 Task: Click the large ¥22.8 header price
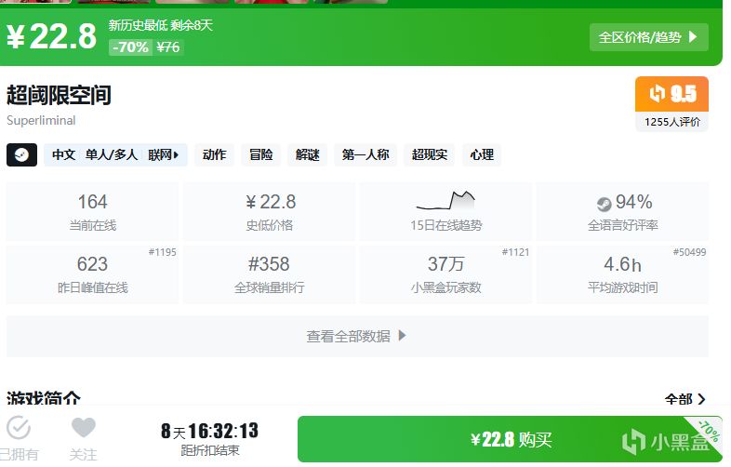click(52, 36)
